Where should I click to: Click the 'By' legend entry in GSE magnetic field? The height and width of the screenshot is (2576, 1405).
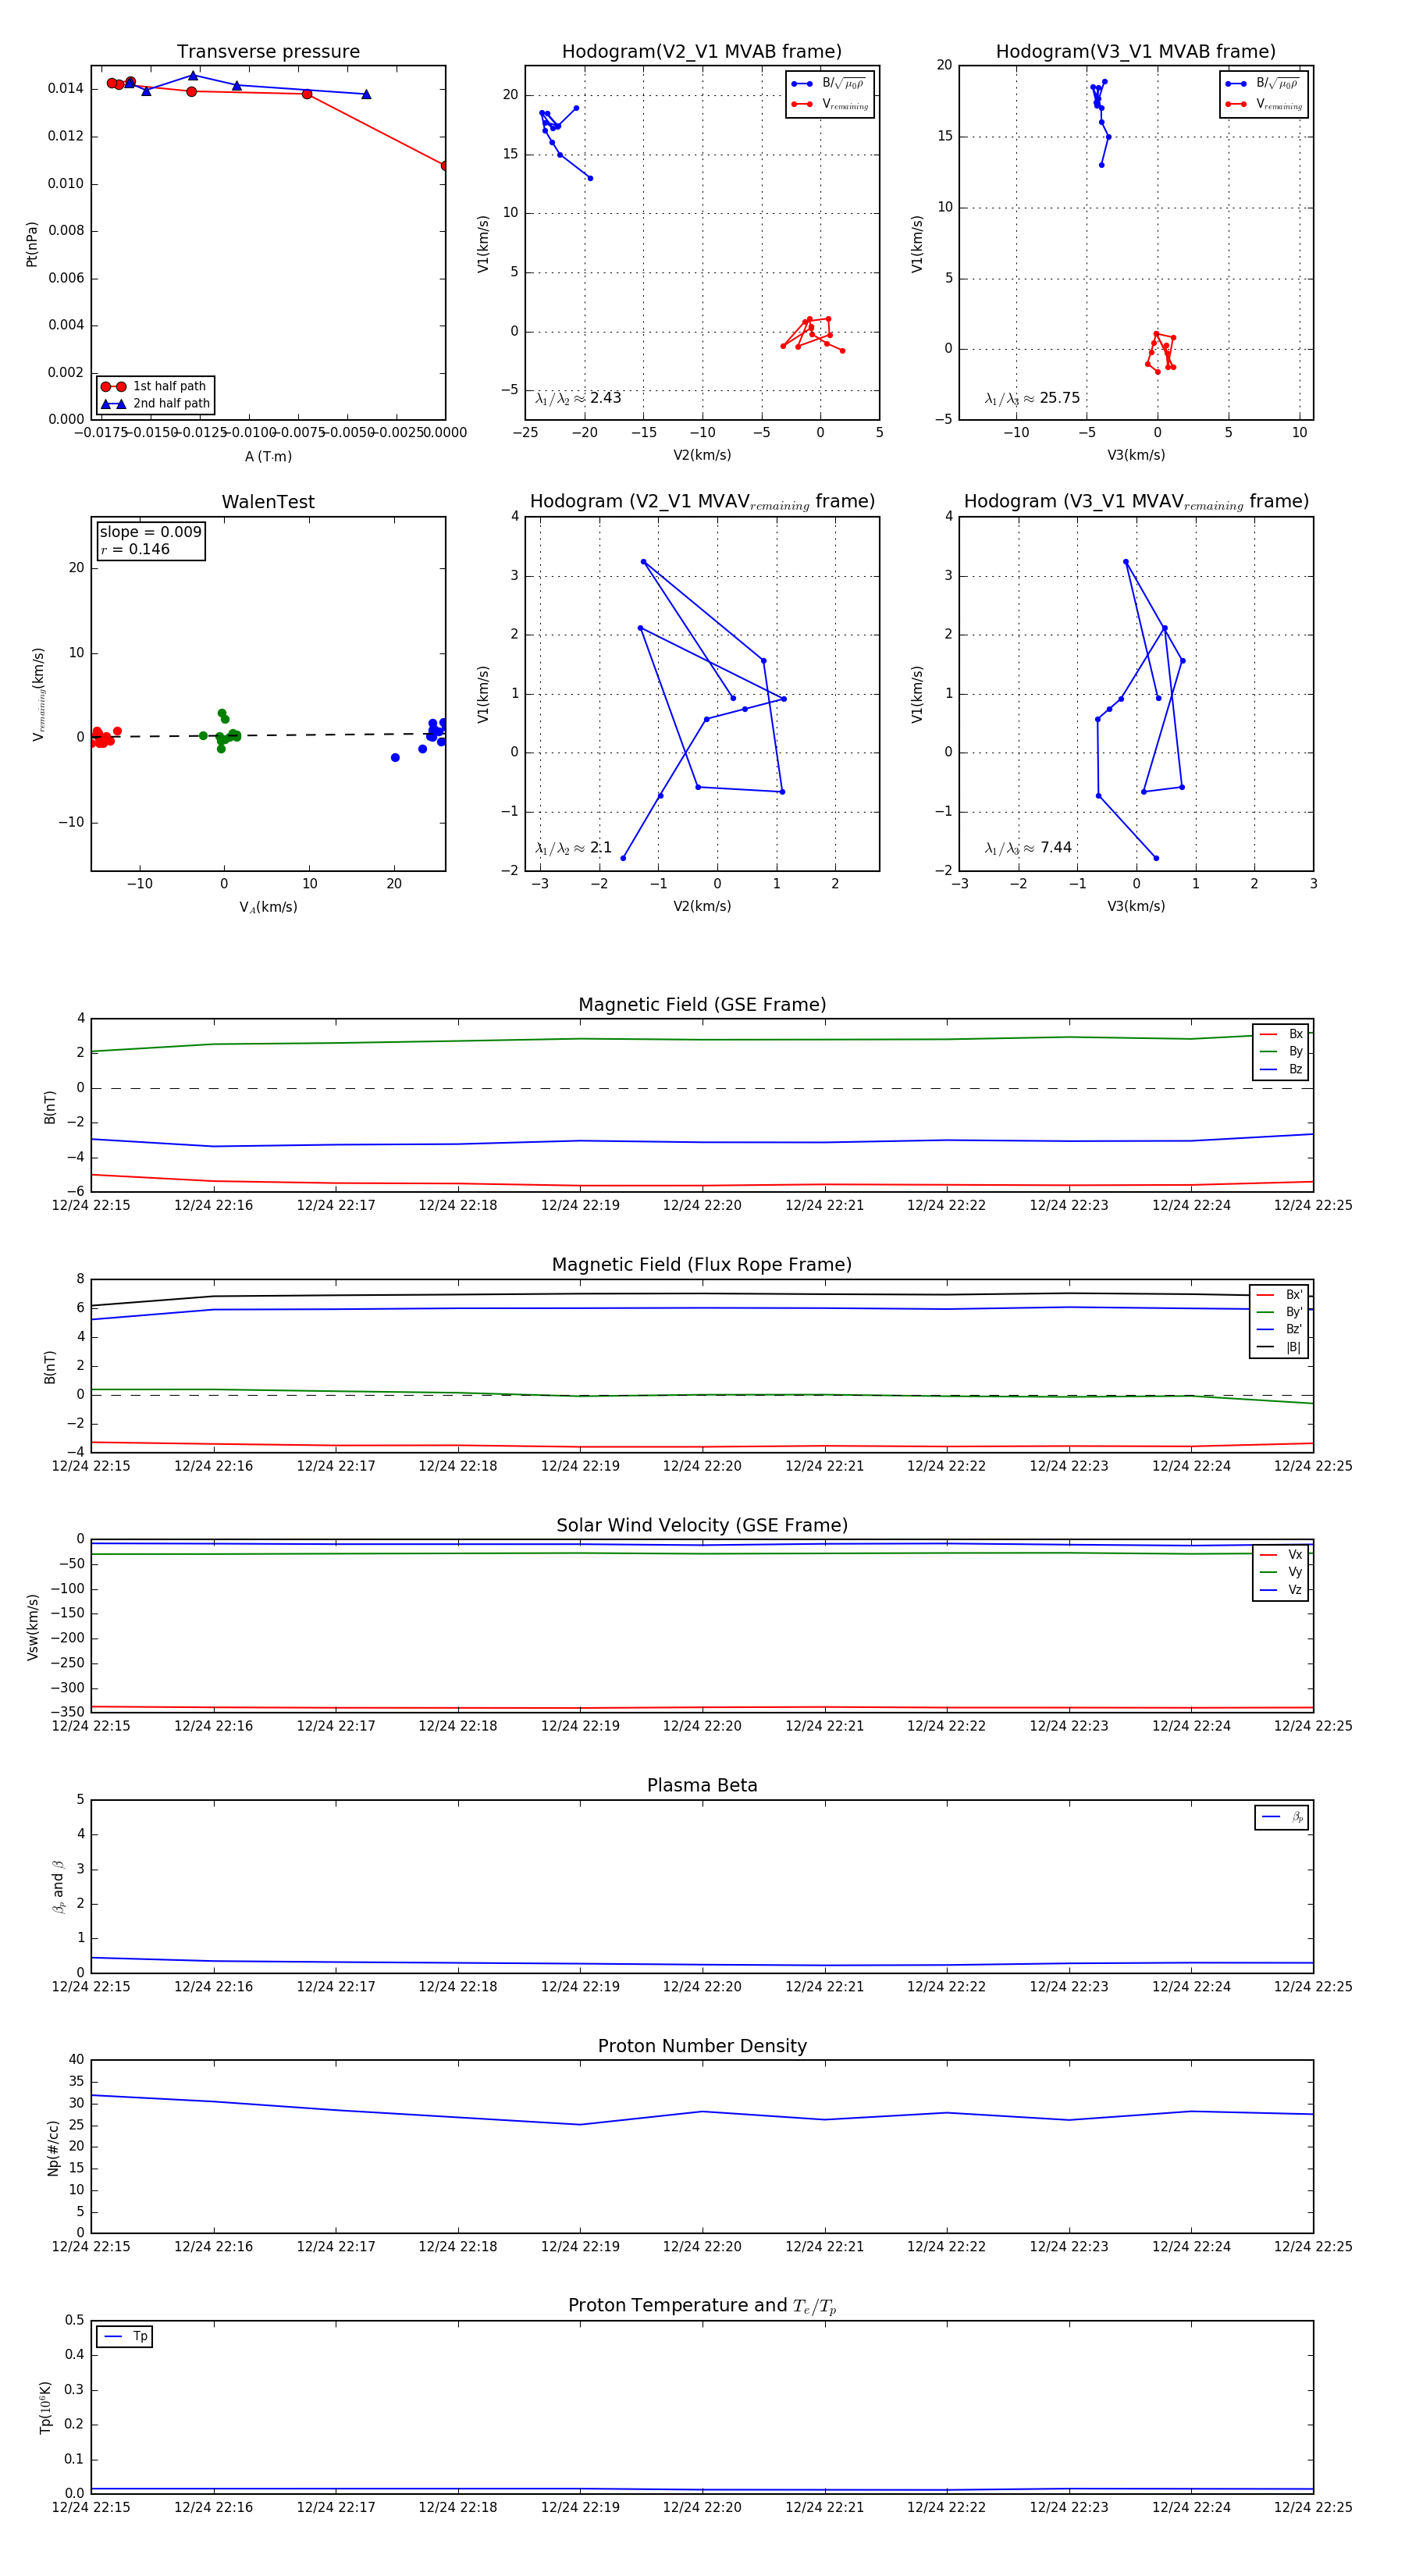[1281, 1051]
